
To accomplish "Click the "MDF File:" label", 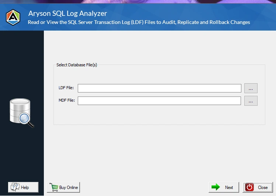I will click(67, 100).
